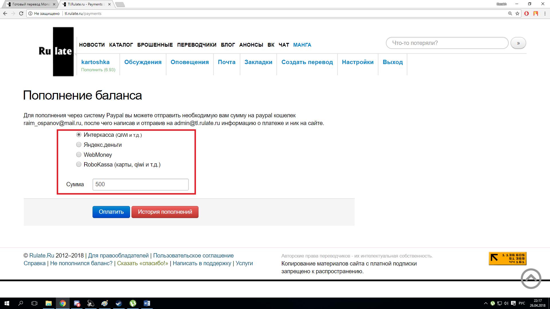Open the История пополнений button
This screenshot has width=550, height=309.
pos(165,212)
